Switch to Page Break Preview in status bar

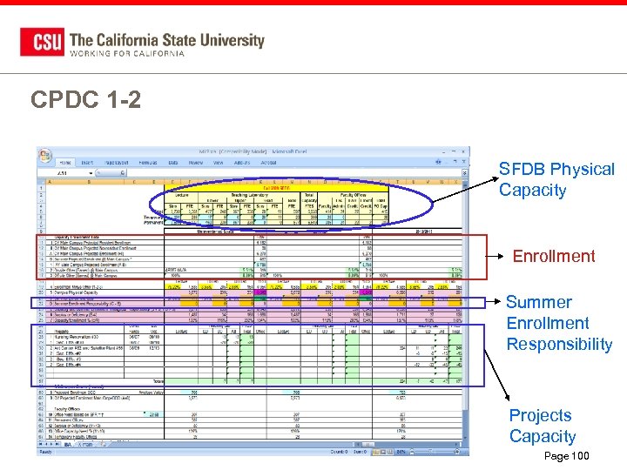click(x=389, y=452)
